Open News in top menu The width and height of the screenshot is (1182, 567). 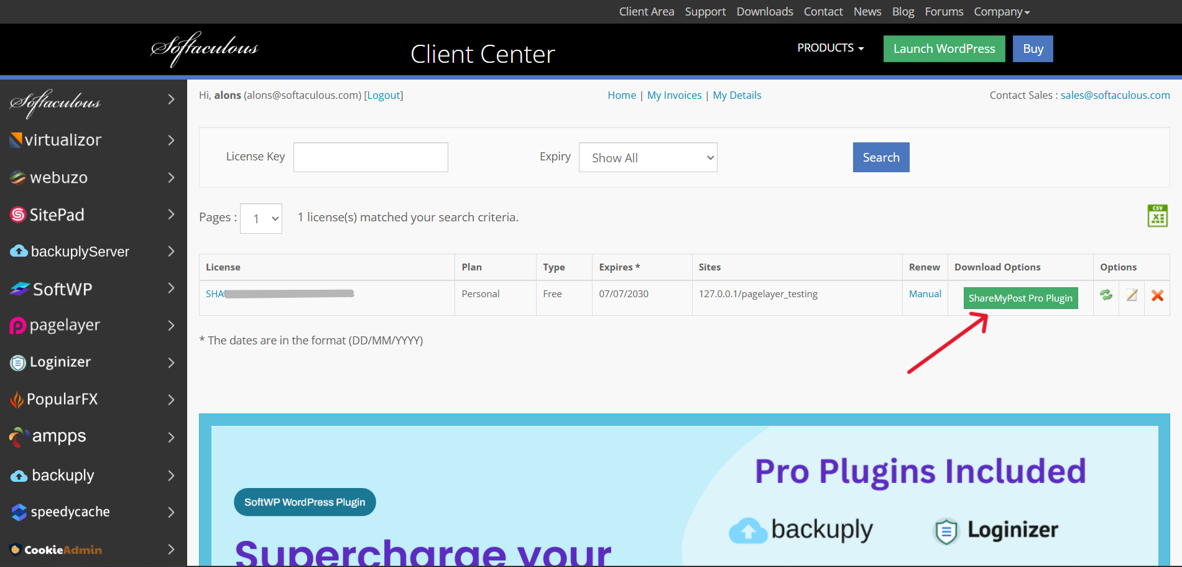point(867,12)
